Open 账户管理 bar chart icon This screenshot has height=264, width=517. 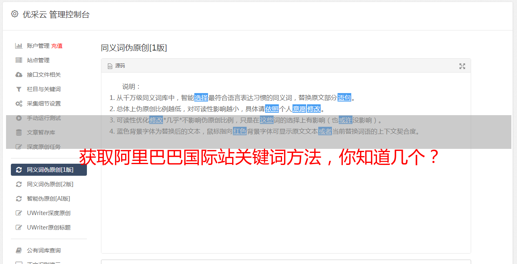[19, 46]
